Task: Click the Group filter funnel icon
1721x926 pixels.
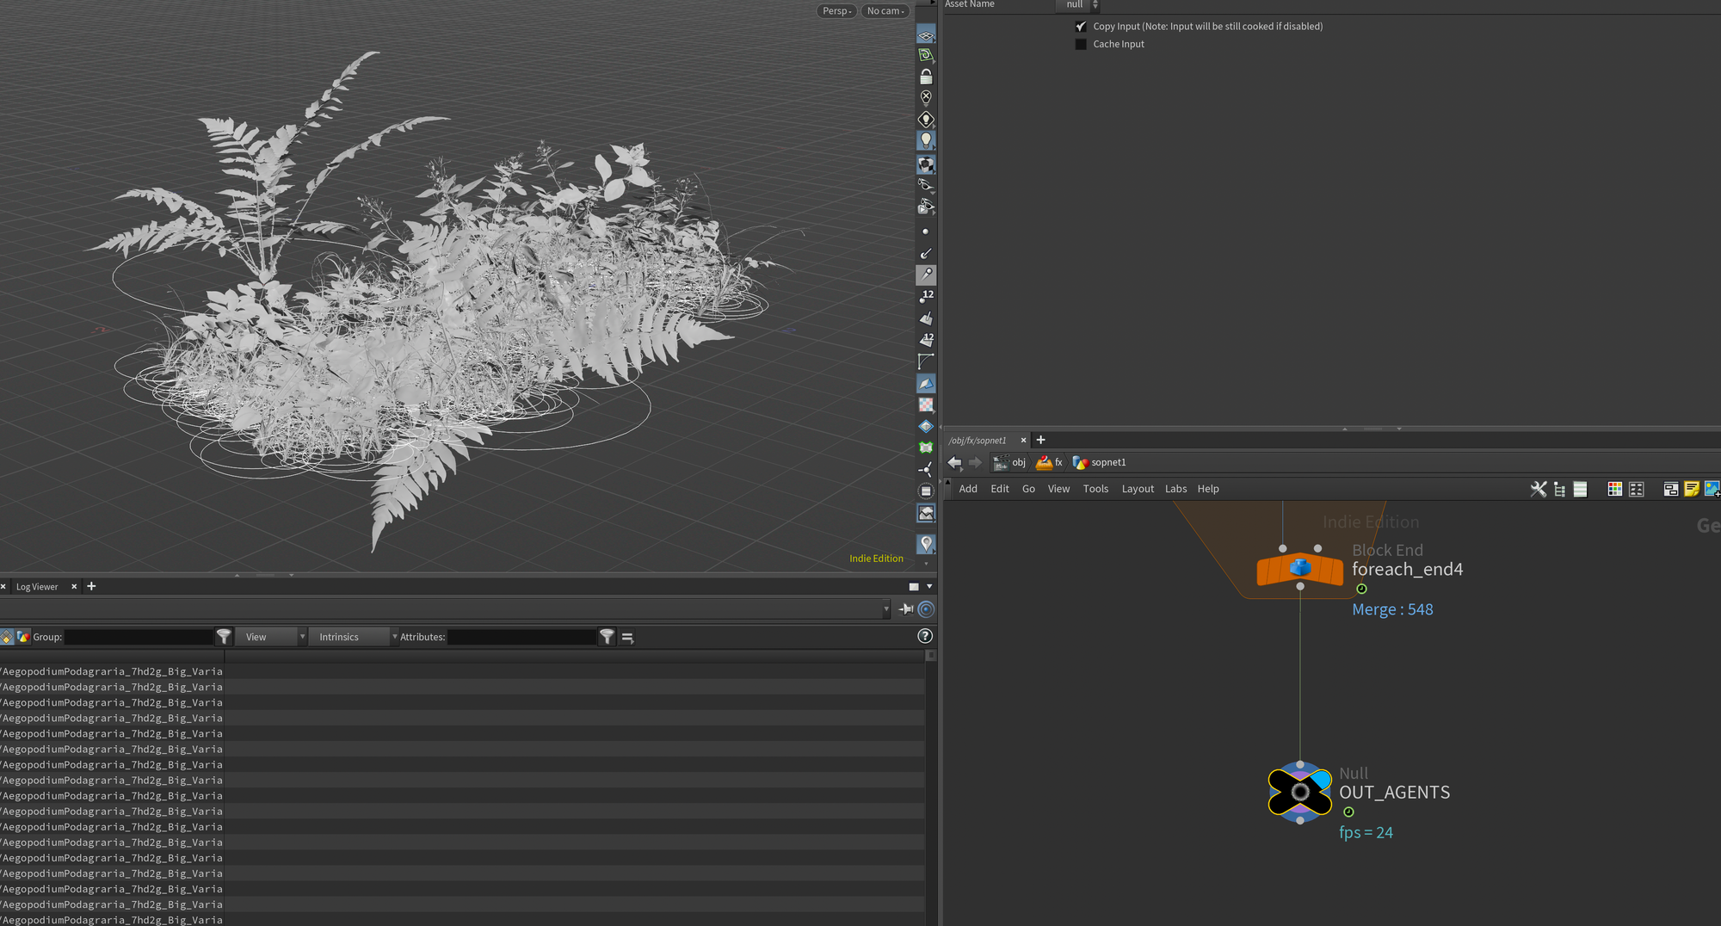Action: tap(224, 637)
